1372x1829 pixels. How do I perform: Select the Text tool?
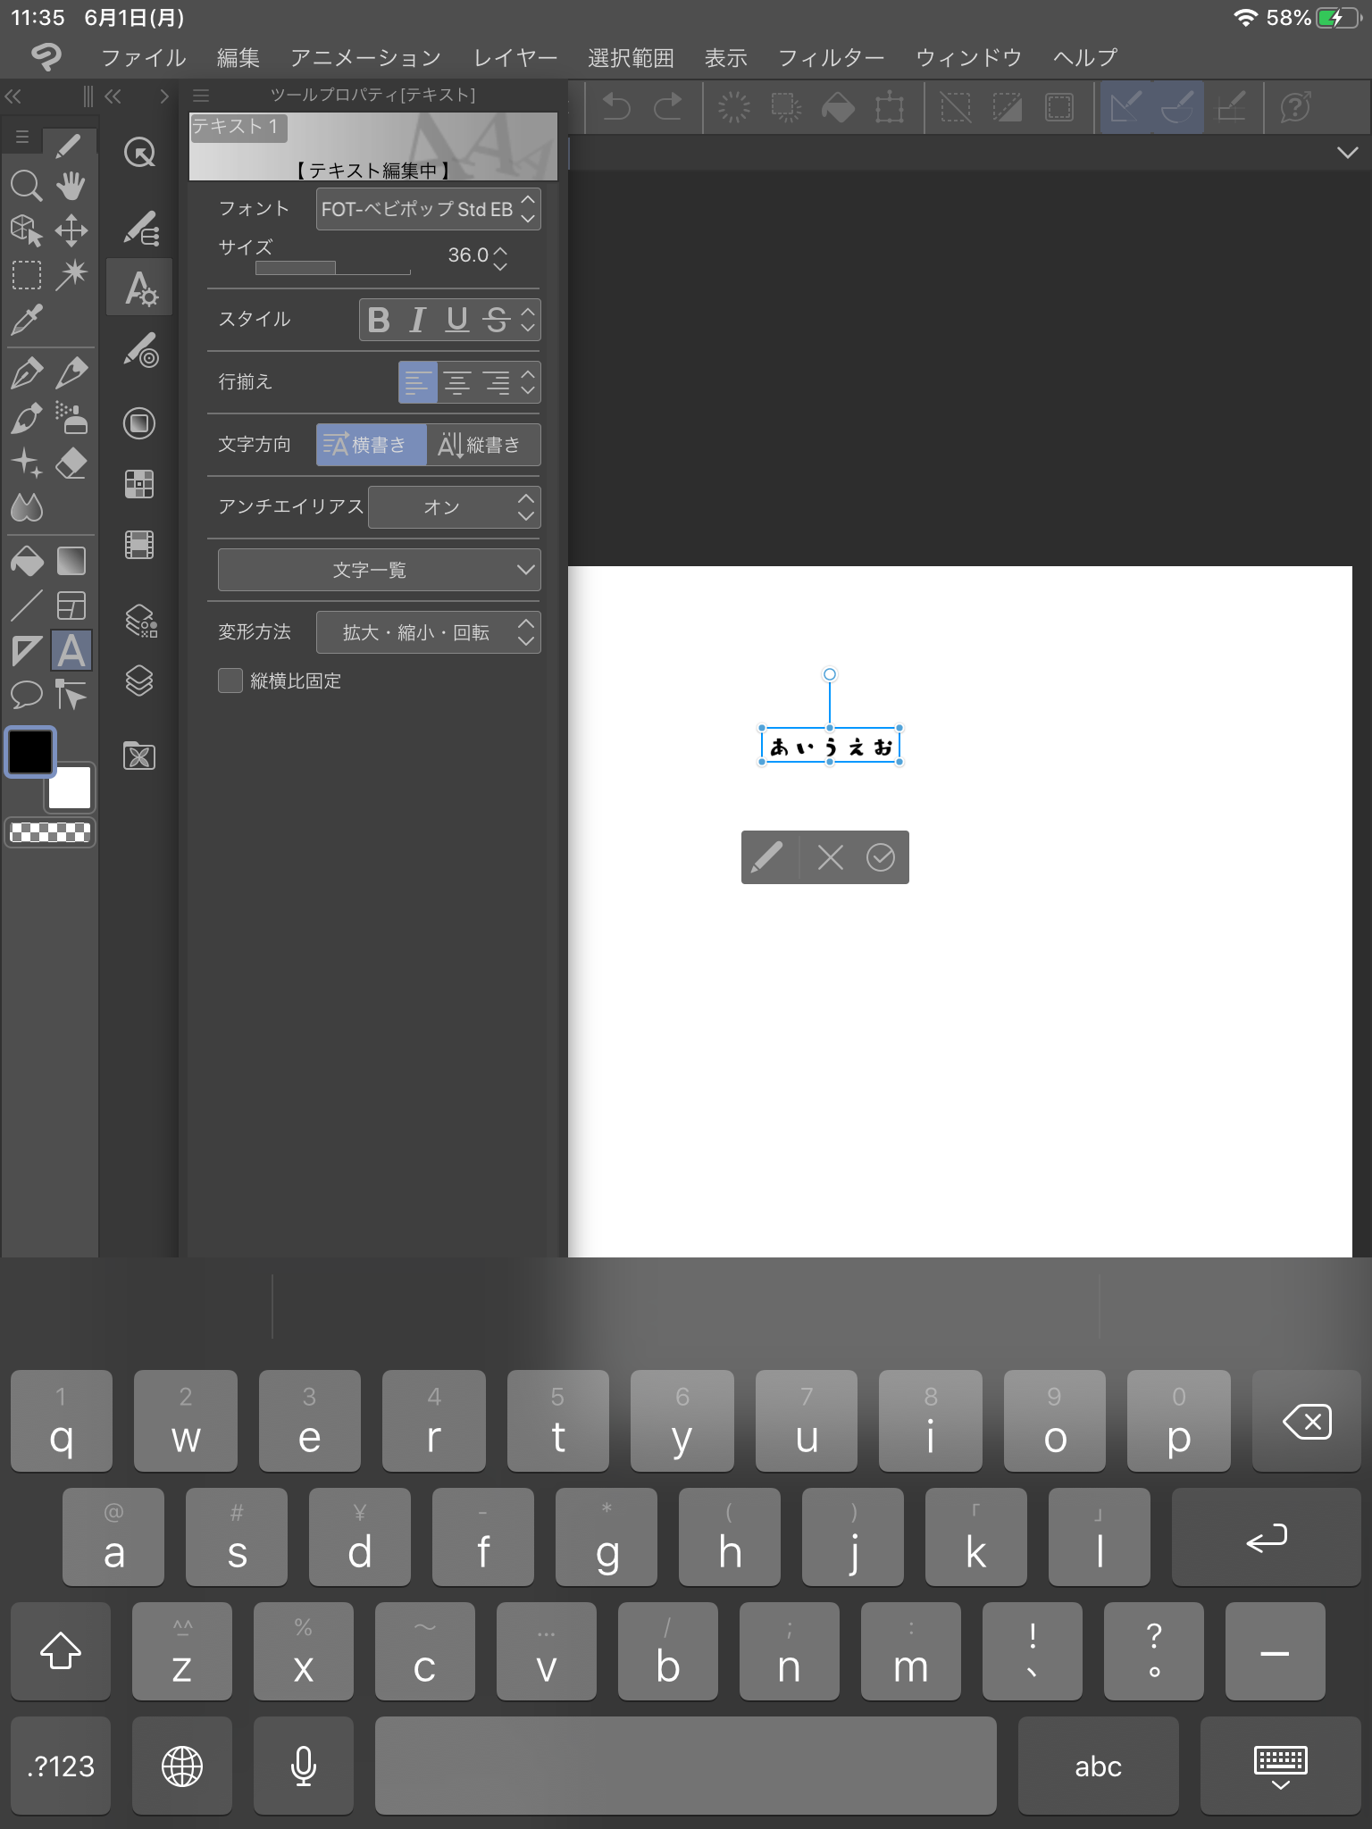pyautogui.click(x=71, y=650)
